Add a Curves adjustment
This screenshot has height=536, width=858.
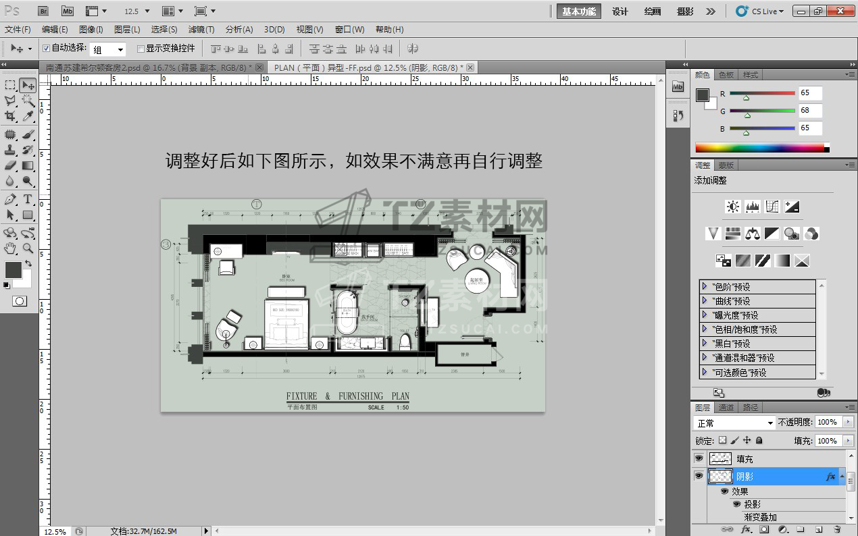click(772, 207)
